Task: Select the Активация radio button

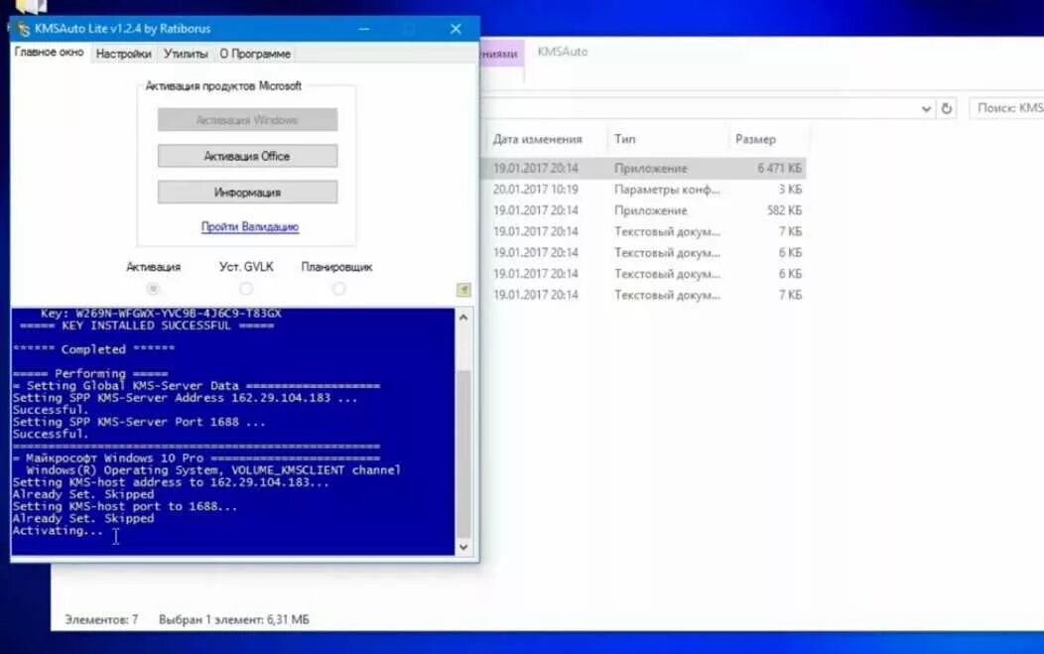Action: pos(153,289)
